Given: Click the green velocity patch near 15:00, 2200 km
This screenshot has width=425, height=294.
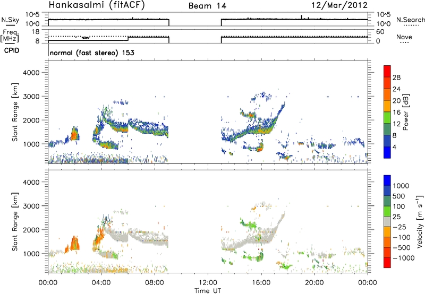Looking at the screenshot, I should click(249, 223).
